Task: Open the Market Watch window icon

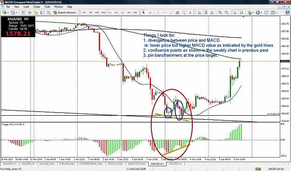Action: click(x=23, y=13)
